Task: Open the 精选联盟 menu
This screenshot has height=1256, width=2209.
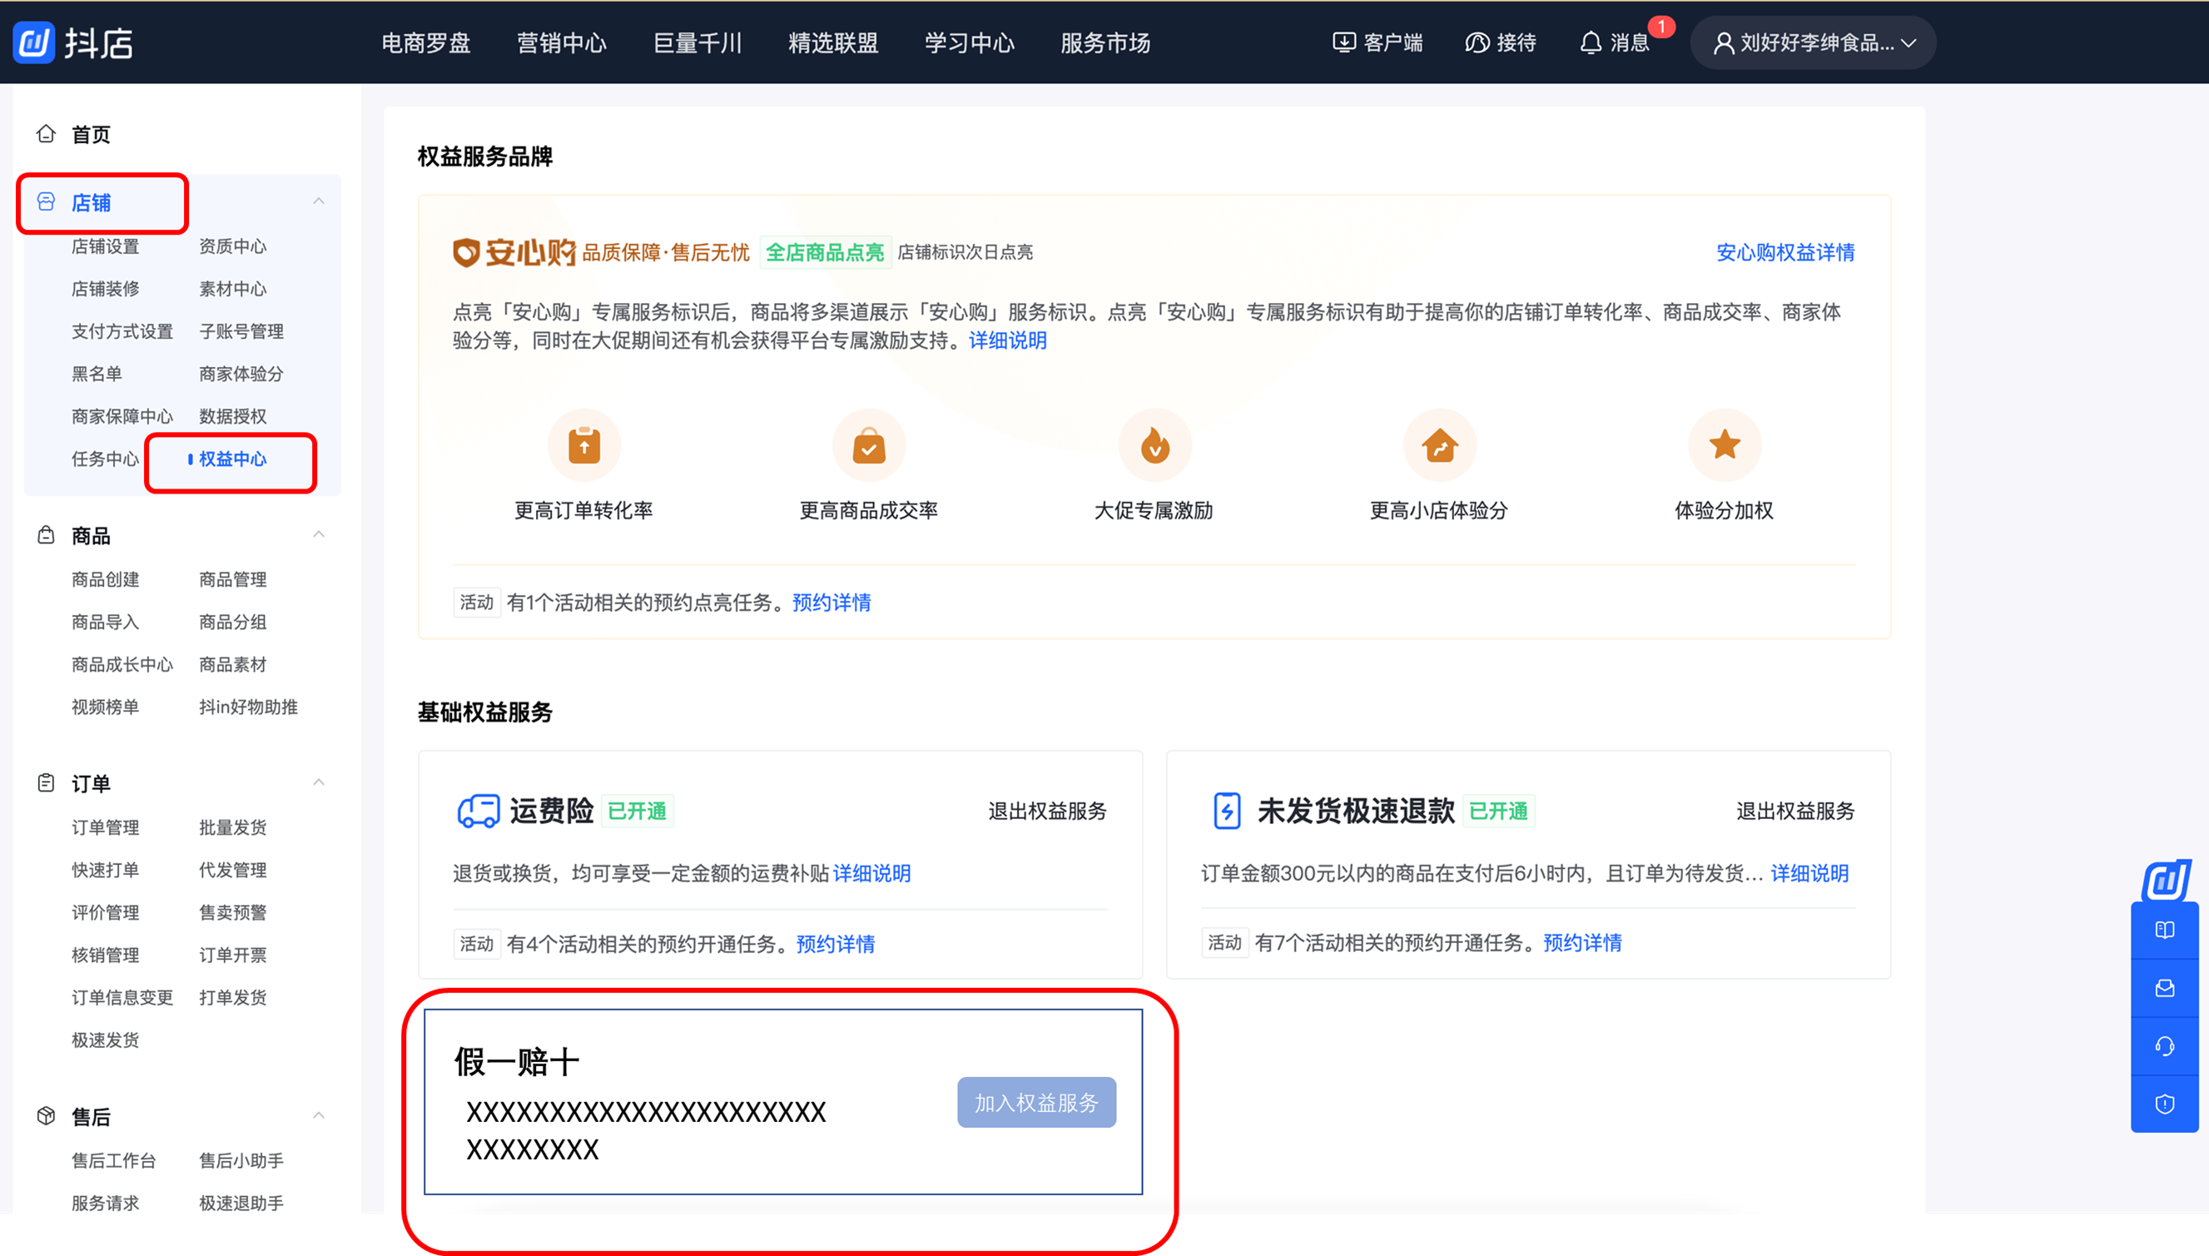Action: [x=832, y=43]
